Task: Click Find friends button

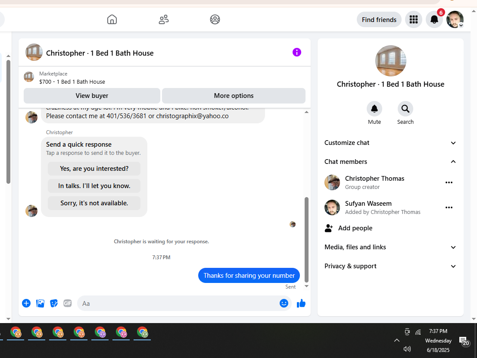Action: pos(379,19)
